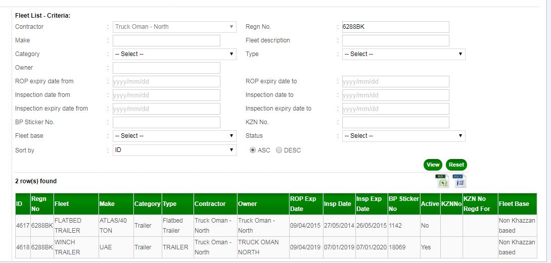The image size is (551, 263).
Task: Click the KZN No. input field
Action: click(x=395, y=122)
